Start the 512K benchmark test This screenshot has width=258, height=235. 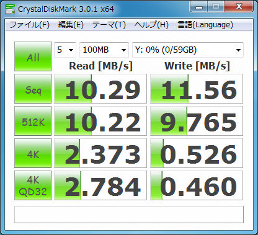click(33, 121)
